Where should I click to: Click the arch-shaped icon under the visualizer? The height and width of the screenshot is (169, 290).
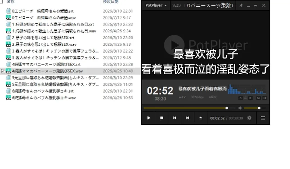point(240,98)
